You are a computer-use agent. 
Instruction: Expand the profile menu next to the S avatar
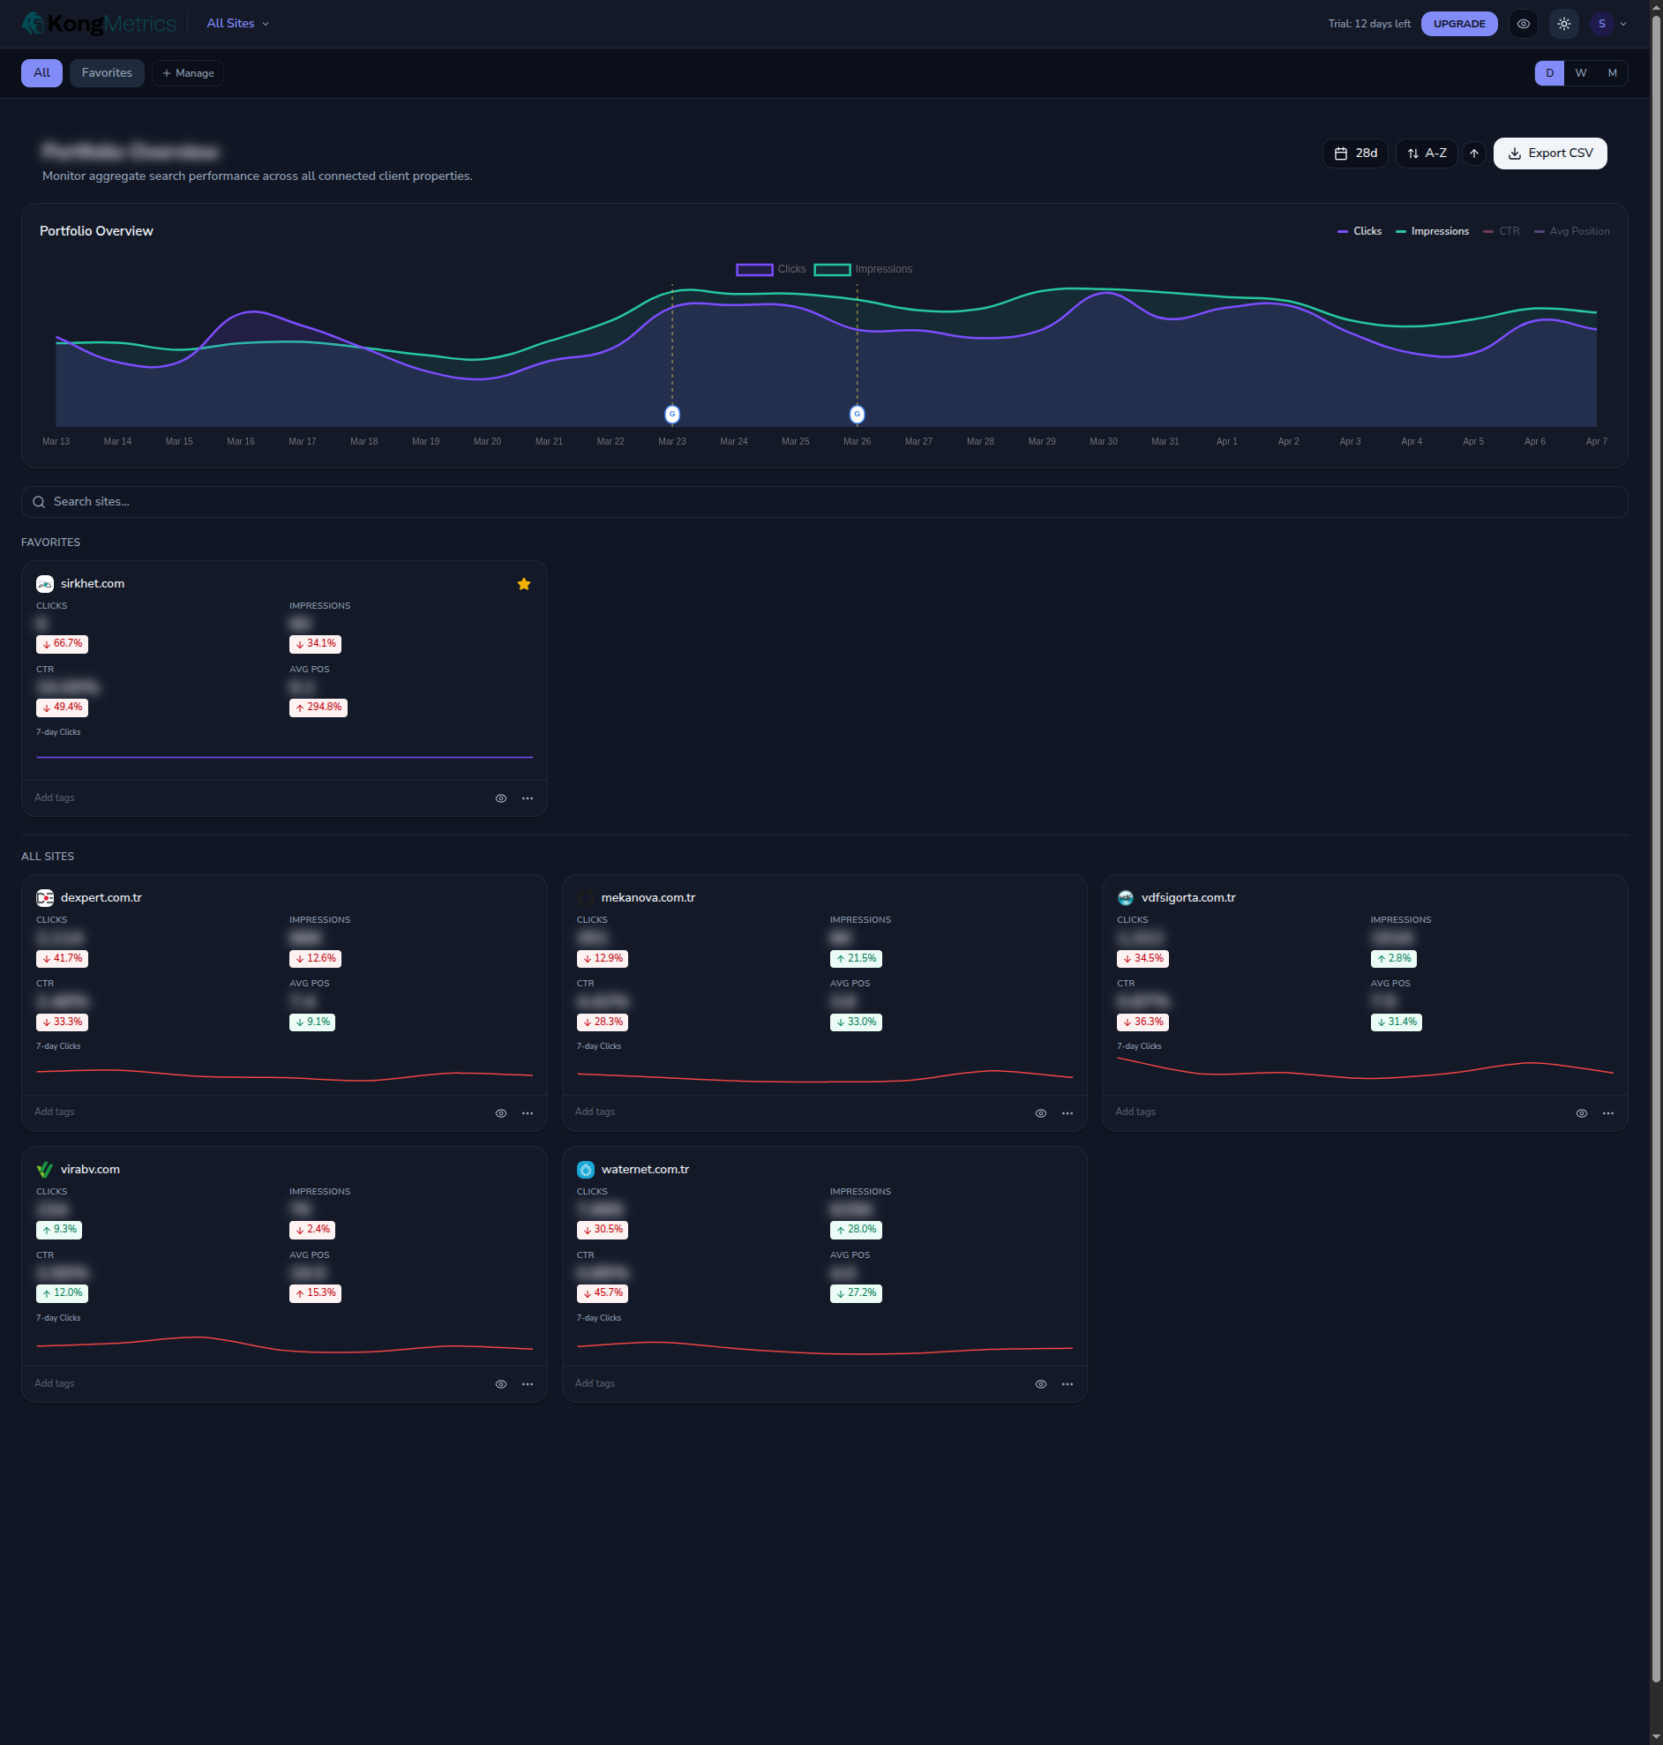[1623, 24]
